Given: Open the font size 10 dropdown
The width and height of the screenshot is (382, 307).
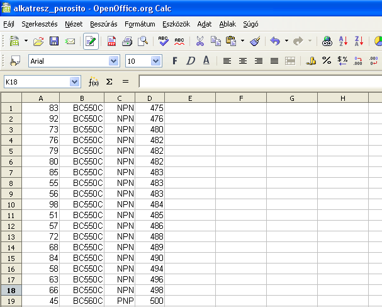Looking at the screenshot, I should (155, 61).
